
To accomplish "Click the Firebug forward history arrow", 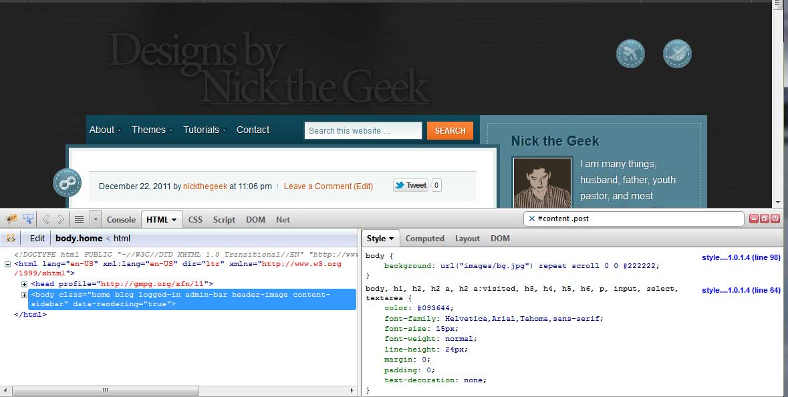I will pyautogui.click(x=61, y=219).
